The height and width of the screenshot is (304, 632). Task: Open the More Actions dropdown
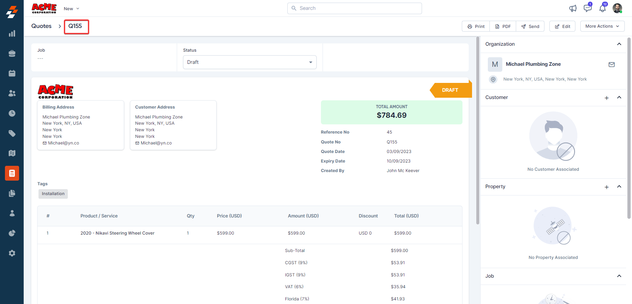(x=602, y=26)
